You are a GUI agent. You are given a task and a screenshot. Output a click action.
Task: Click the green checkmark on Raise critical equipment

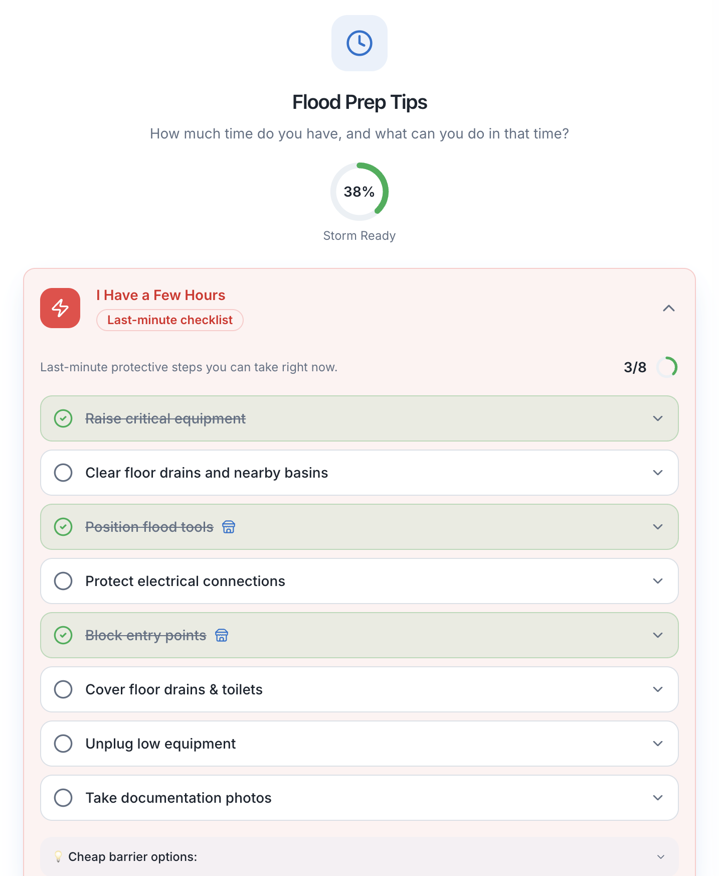coord(63,418)
